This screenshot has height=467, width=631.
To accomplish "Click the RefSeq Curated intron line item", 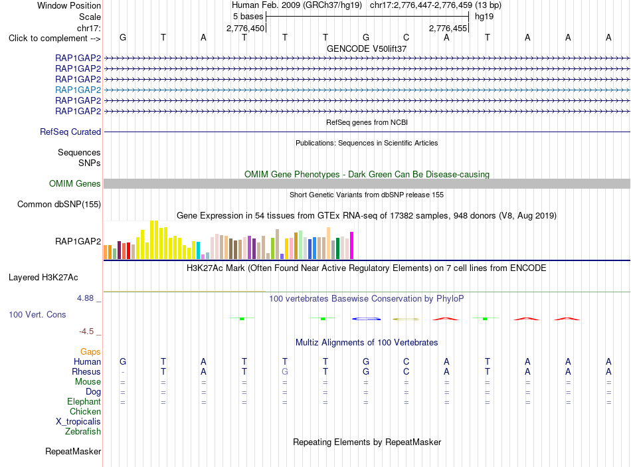I will (x=367, y=132).
